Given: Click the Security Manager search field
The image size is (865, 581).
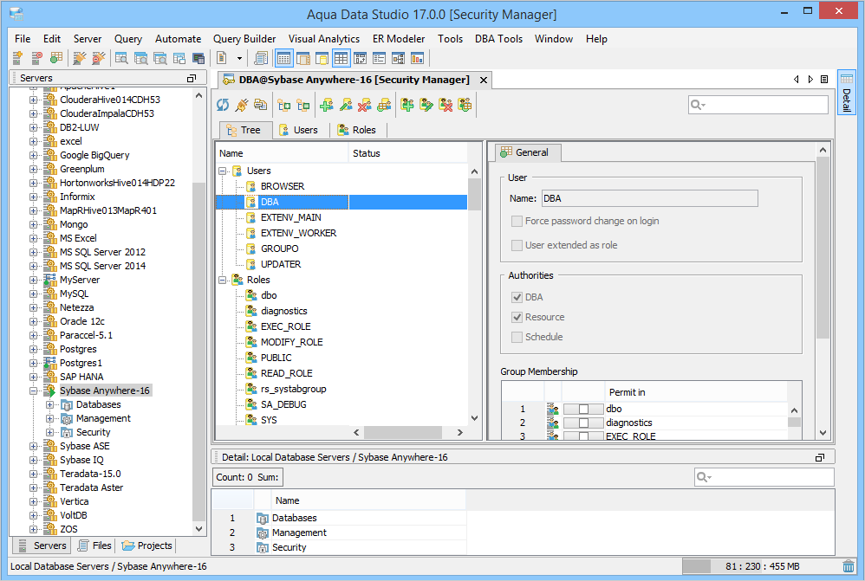Looking at the screenshot, I should click(x=758, y=105).
